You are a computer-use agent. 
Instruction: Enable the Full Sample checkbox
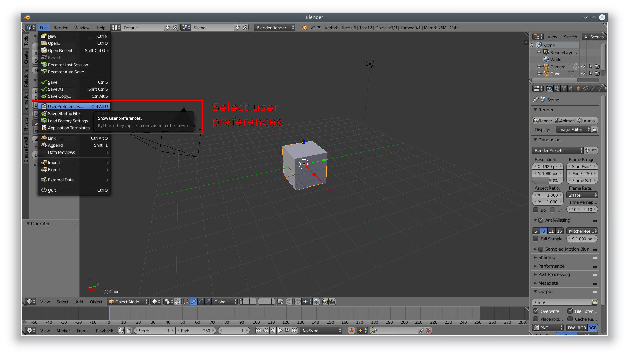point(536,239)
